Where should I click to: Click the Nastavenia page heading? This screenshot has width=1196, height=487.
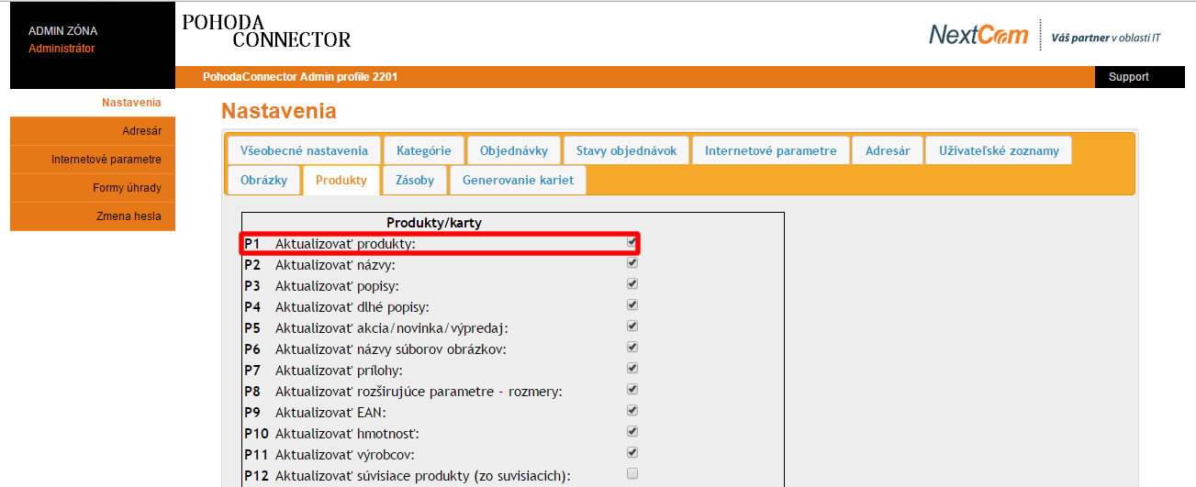[279, 111]
